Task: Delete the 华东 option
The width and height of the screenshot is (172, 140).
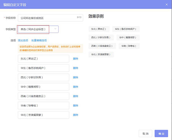Action: tap(75, 68)
